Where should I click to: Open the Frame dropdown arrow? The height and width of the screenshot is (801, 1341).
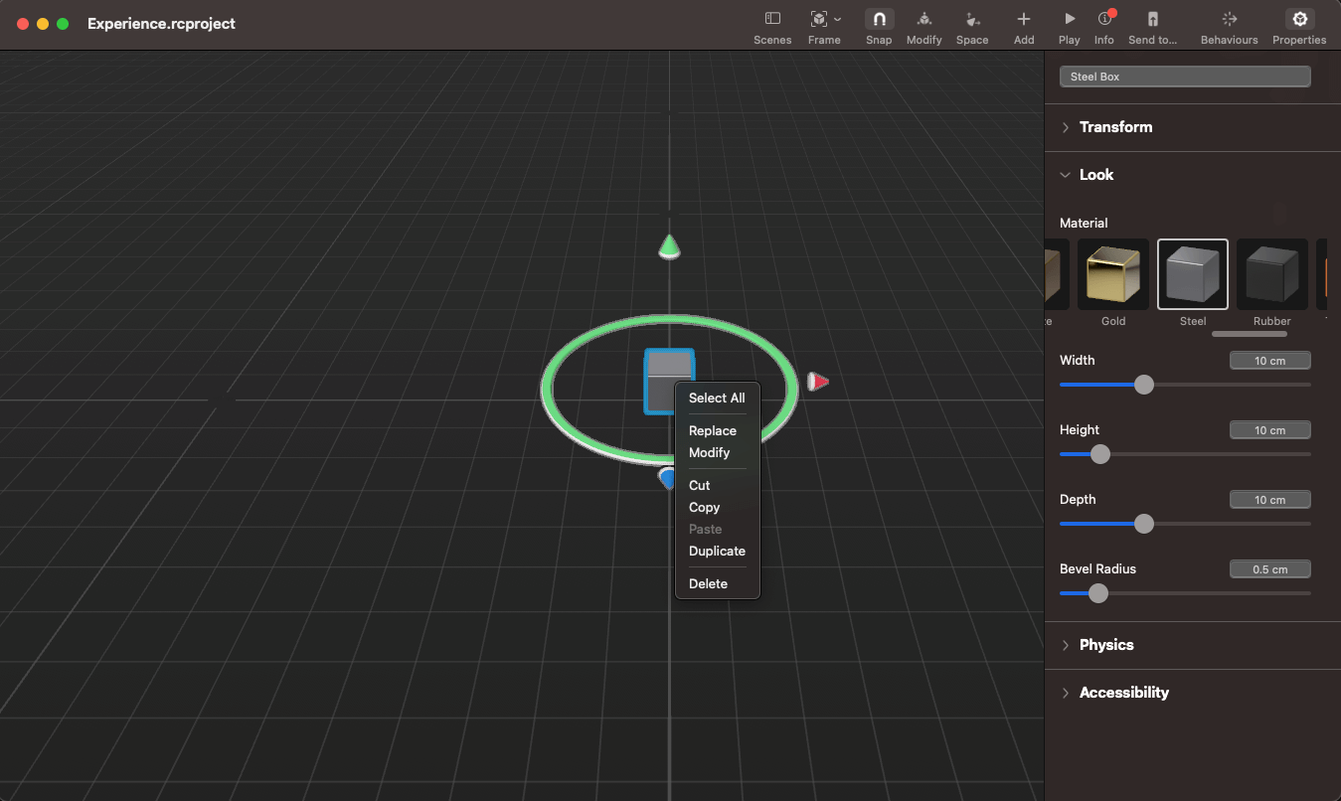click(837, 19)
